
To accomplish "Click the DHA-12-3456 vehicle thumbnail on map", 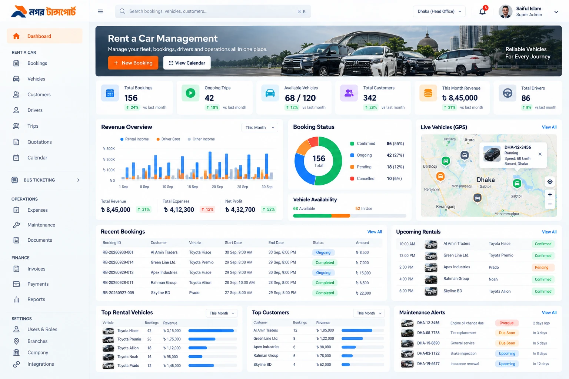I will (492, 154).
